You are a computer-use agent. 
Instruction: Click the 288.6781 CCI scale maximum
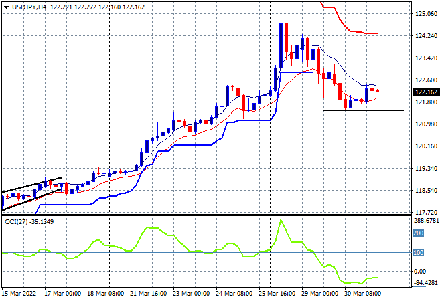tap(426, 221)
